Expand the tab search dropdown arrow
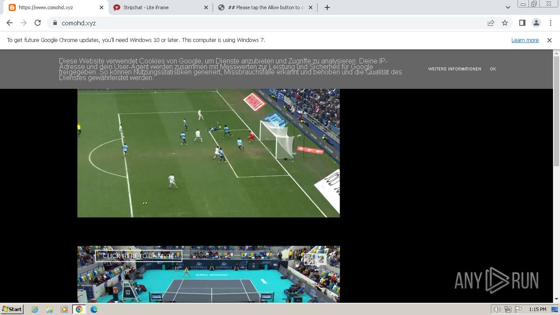Image resolution: width=560 pixels, height=315 pixels. click(x=508, y=7)
